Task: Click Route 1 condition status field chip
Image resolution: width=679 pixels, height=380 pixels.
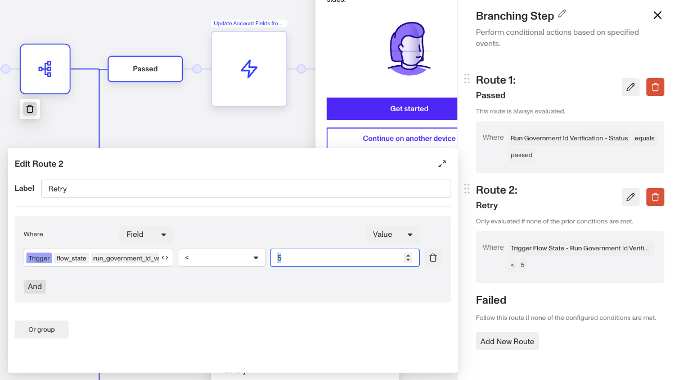Action: click(569, 138)
